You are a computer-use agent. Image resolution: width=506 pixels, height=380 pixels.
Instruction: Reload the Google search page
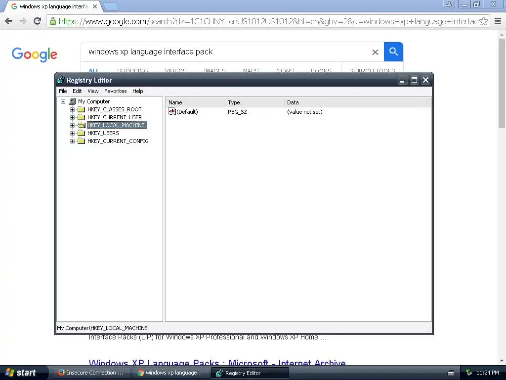click(x=37, y=21)
